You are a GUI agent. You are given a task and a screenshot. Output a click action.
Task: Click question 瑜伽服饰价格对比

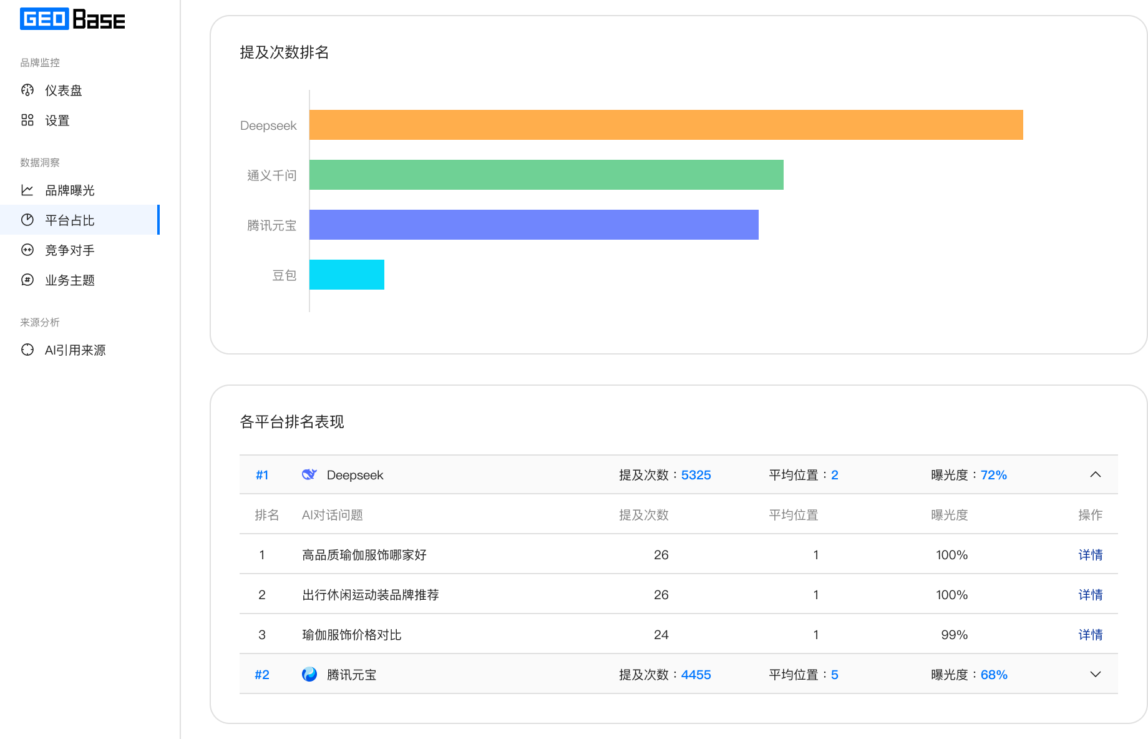tap(352, 634)
